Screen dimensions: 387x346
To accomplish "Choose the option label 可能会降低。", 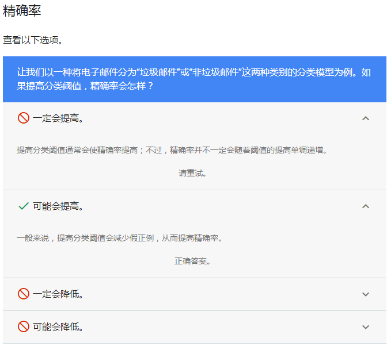I will coord(59,327).
